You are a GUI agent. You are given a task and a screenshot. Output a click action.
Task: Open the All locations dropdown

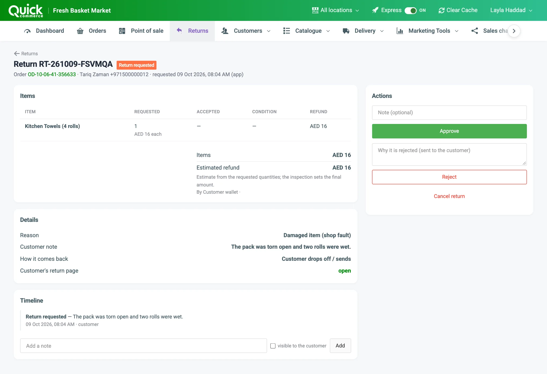[335, 10]
